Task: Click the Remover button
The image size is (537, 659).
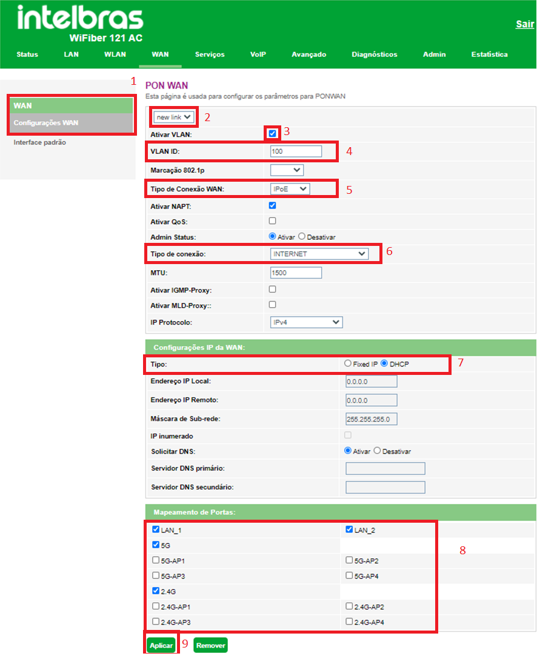Action: point(211,645)
